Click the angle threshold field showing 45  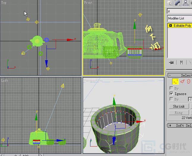click(x=190, y=99)
